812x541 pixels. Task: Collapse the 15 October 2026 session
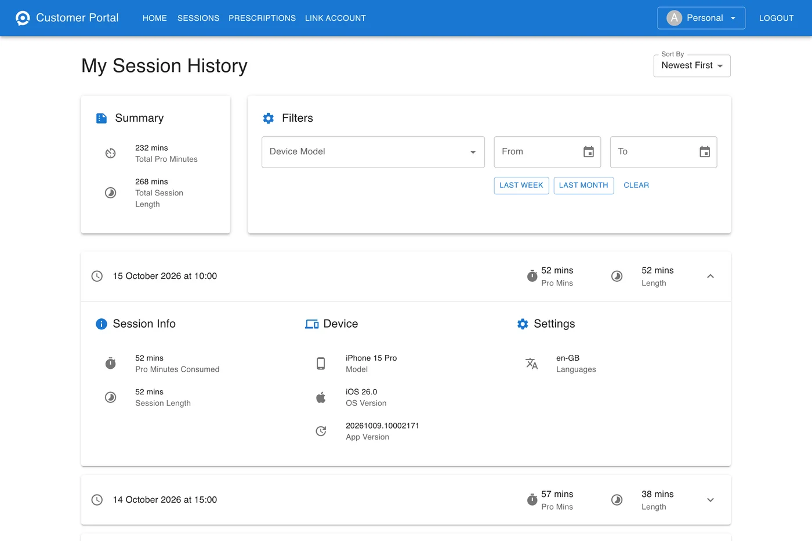(x=710, y=276)
